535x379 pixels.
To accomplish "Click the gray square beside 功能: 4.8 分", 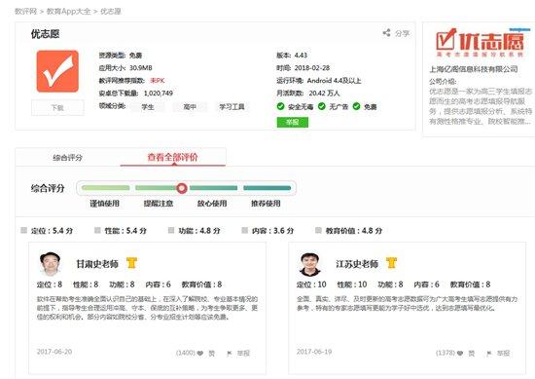I will 171,230.
